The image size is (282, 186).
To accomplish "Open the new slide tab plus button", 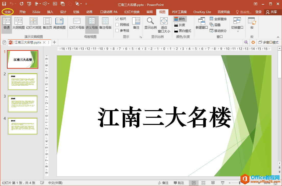I will pos(54,42).
